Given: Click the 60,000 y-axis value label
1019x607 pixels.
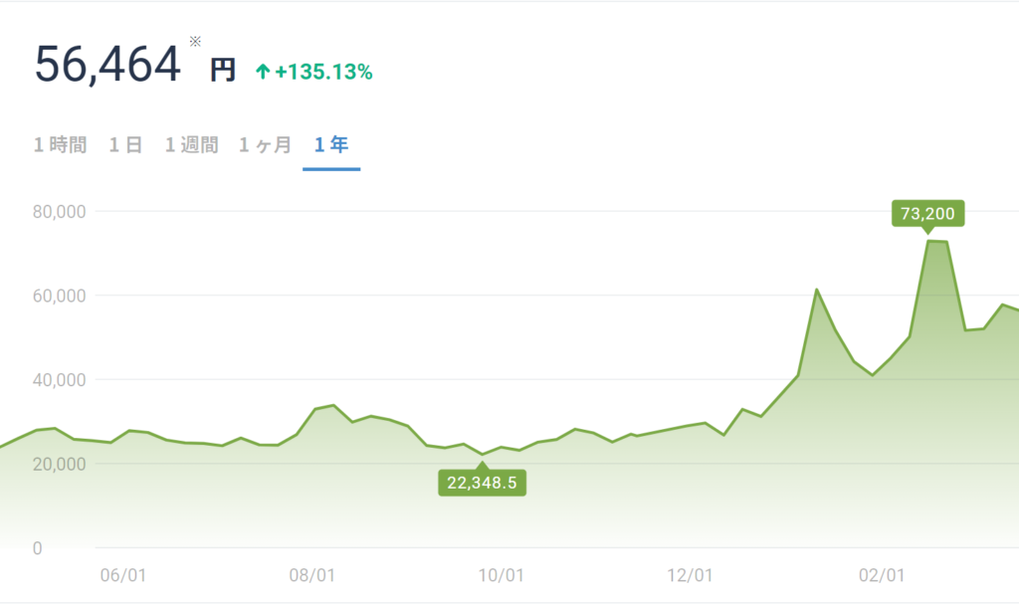Looking at the screenshot, I should tap(61, 296).
